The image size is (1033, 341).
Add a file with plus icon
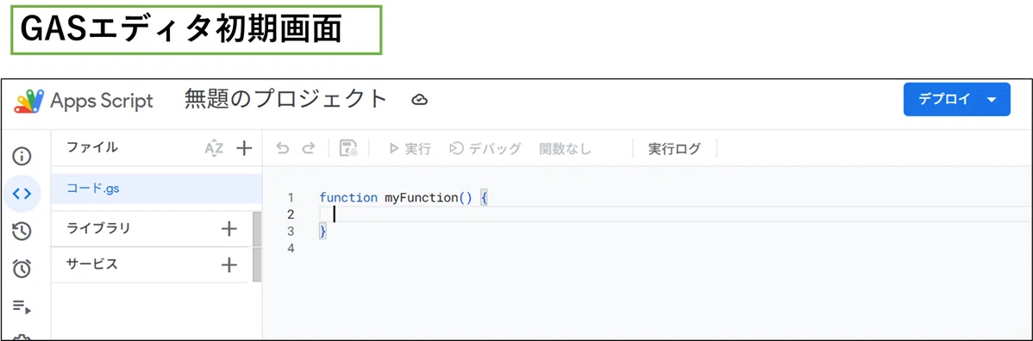[x=244, y=148]
